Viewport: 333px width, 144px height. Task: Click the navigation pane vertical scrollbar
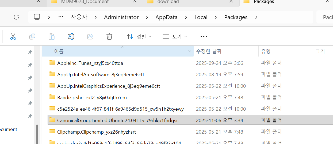click(x=37, y=134)
